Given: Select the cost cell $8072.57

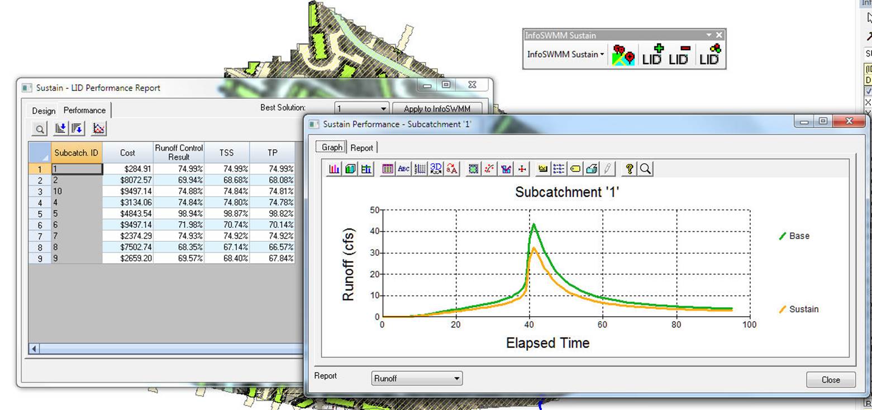Looking at the screenshot, I should pos(128,180).
